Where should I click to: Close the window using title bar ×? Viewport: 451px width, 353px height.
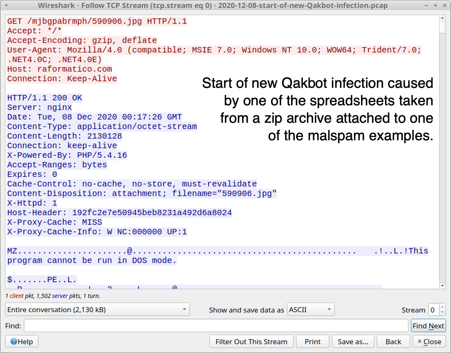444,5
